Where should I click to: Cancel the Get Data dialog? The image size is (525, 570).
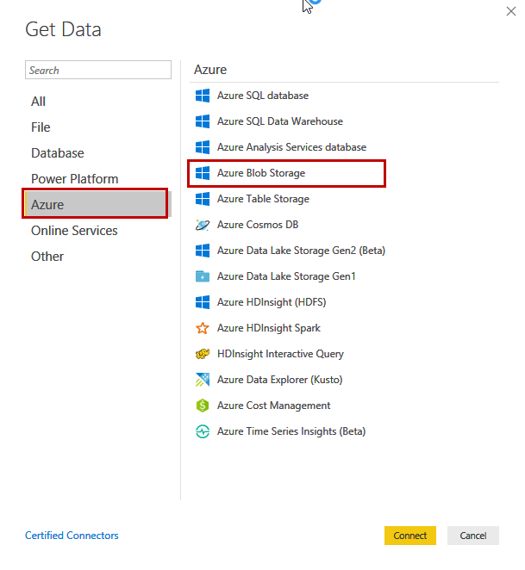pyautogui.click(x=472, y=536)
